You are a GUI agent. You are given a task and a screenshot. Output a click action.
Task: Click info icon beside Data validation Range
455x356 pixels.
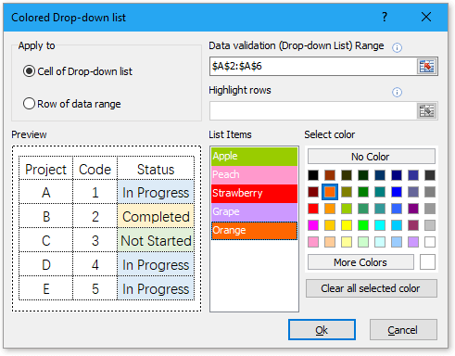tap(397, 47)
